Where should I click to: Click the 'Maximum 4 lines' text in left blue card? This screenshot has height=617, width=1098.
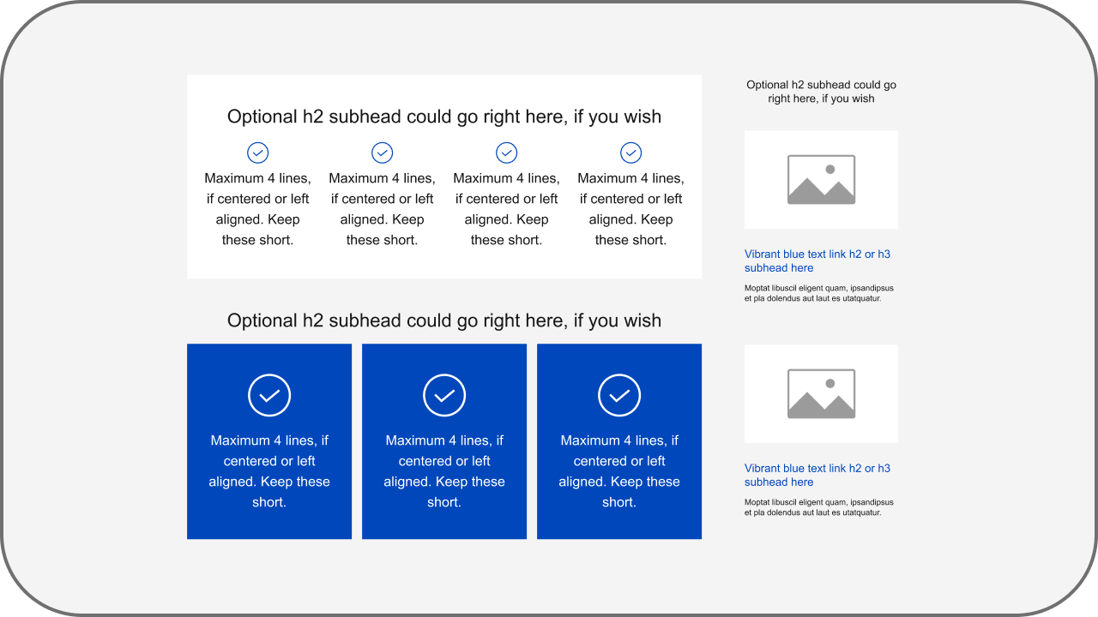click(269, 471)
